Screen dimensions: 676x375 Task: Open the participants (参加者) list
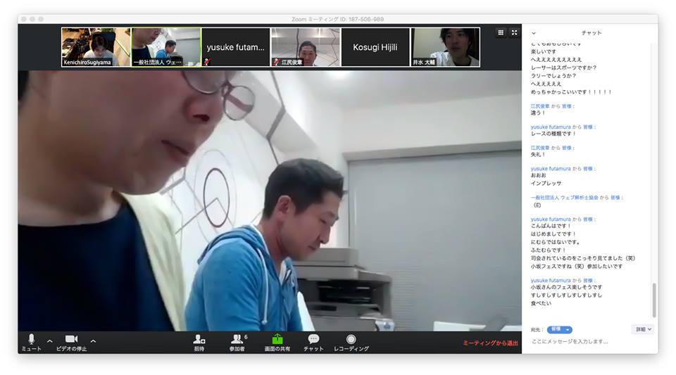(237, 343)
